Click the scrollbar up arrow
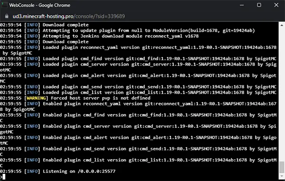Image resolution: width=285 pixels, height=181 pixels. [x=282, y=26]
